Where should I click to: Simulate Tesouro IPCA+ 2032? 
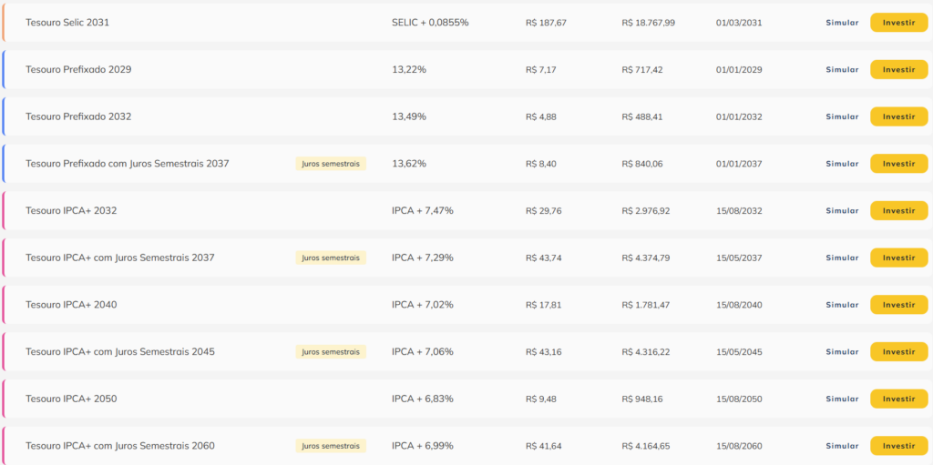[842, 210]
